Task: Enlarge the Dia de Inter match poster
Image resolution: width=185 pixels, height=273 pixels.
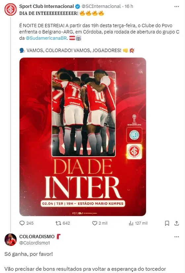Action: (x=83, y=137)
